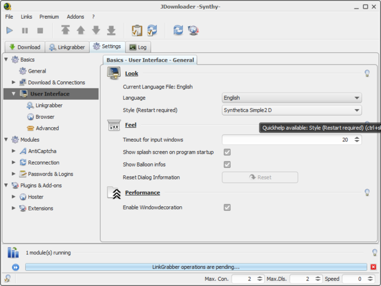Screen dimensions: 381x286
Task: Open the Premium menu
Action: point(49,17)
